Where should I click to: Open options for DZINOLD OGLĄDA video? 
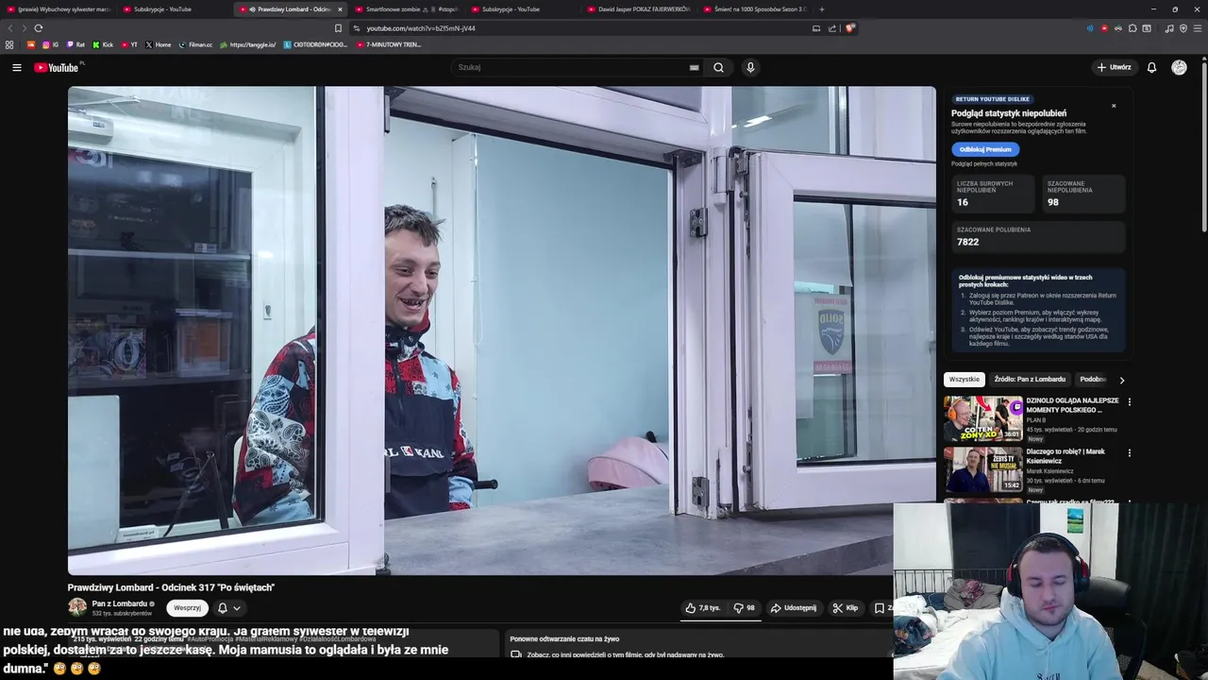(x=1129, y=401)
